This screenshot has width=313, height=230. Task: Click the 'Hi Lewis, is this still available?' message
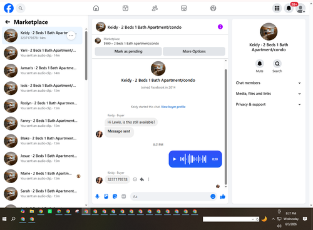[131, 122]
